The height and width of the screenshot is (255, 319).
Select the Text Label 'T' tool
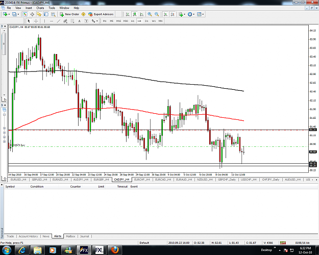(x=86, y=21)
